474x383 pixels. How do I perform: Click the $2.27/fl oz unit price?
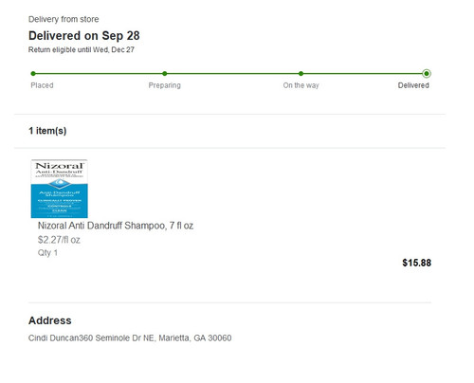coord(59,240)
